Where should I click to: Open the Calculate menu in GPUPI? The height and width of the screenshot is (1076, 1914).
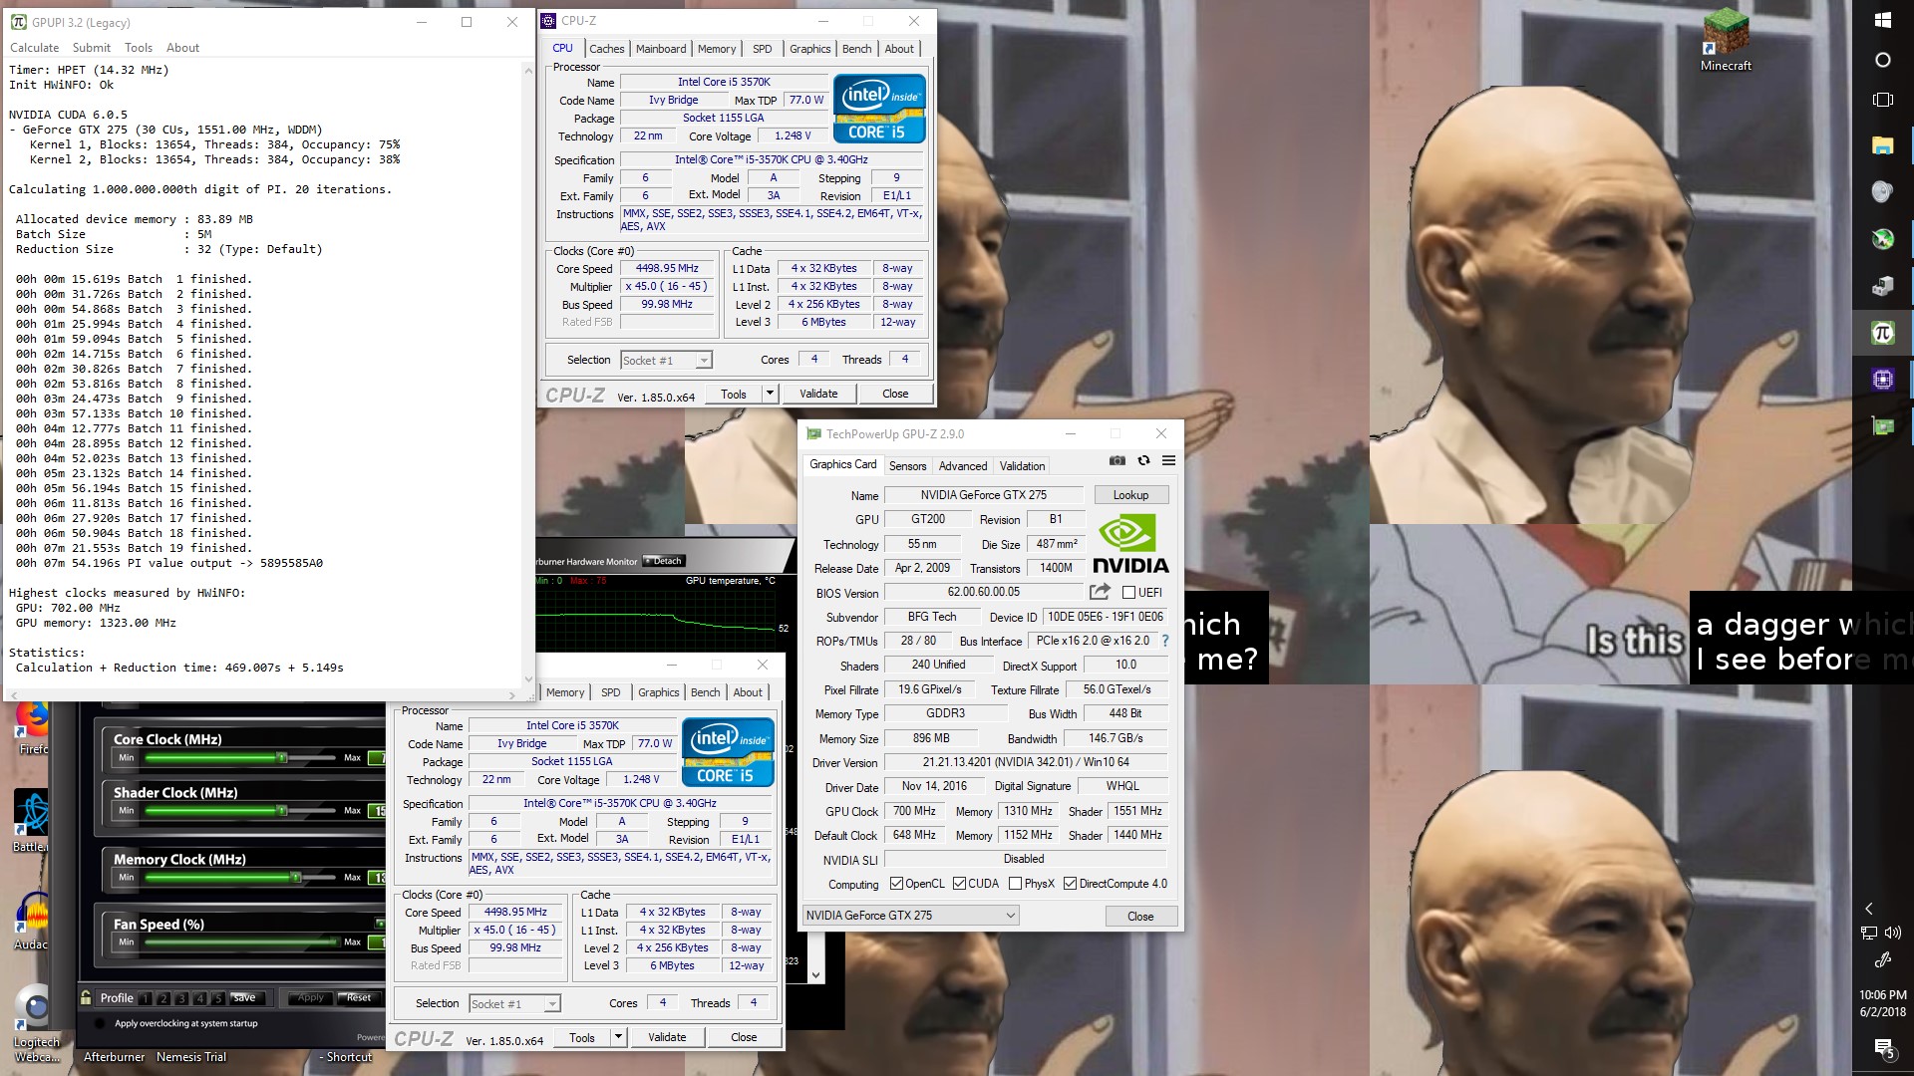(x=35, y=48)
